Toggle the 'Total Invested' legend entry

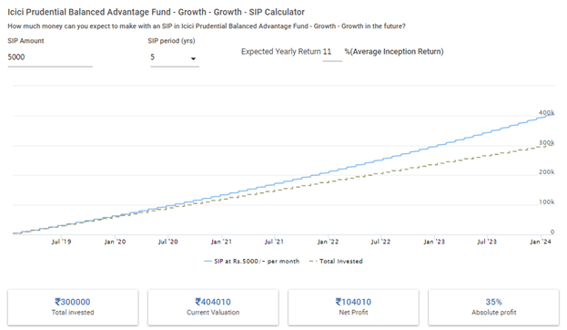click(x=336, y=262)
